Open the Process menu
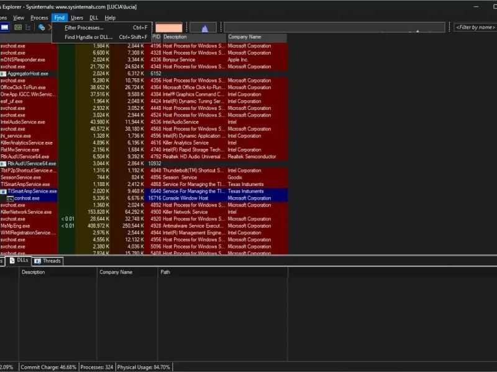Screen dimensions: 497x372 [39, 18]
